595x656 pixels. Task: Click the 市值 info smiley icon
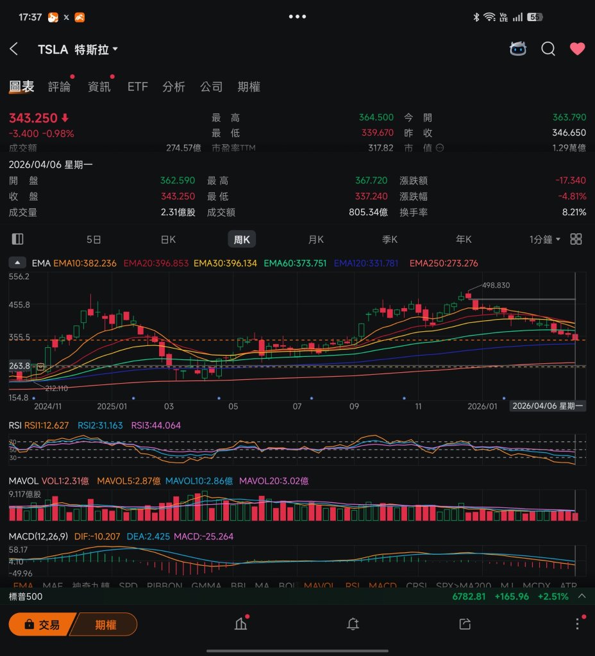[440, 148]
